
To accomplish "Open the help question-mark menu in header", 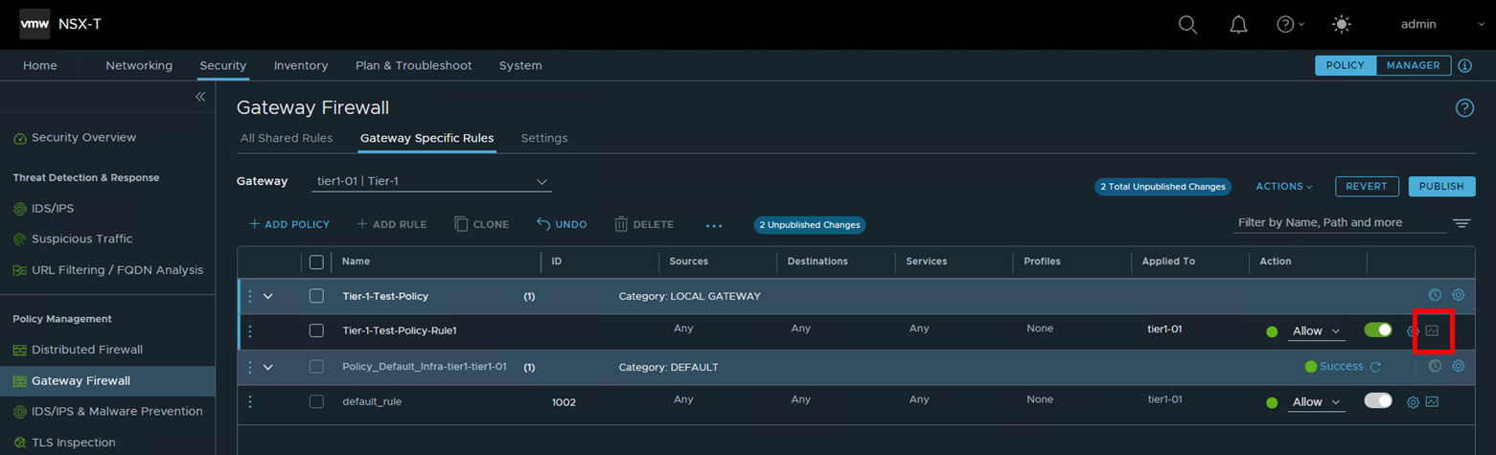I will (x=1290, y=25).
